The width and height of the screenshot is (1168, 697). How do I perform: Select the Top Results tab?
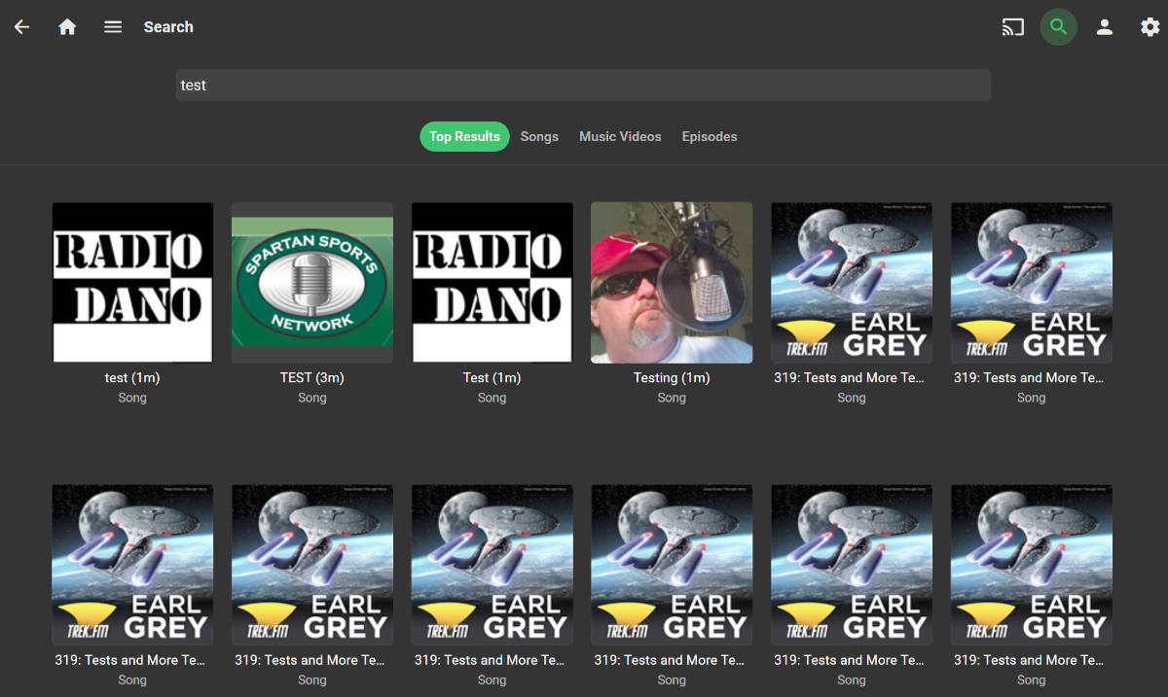[x=464, y=137]
